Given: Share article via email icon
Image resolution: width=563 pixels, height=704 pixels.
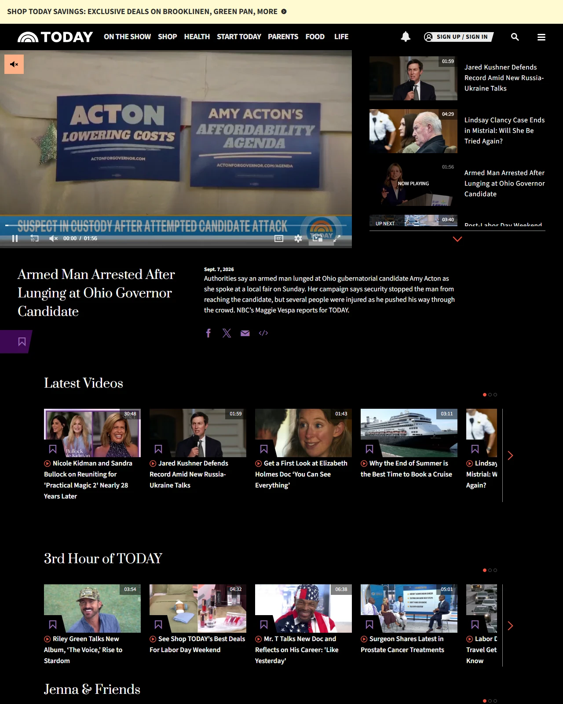Looking at the screenshot, I should (245, 333).
